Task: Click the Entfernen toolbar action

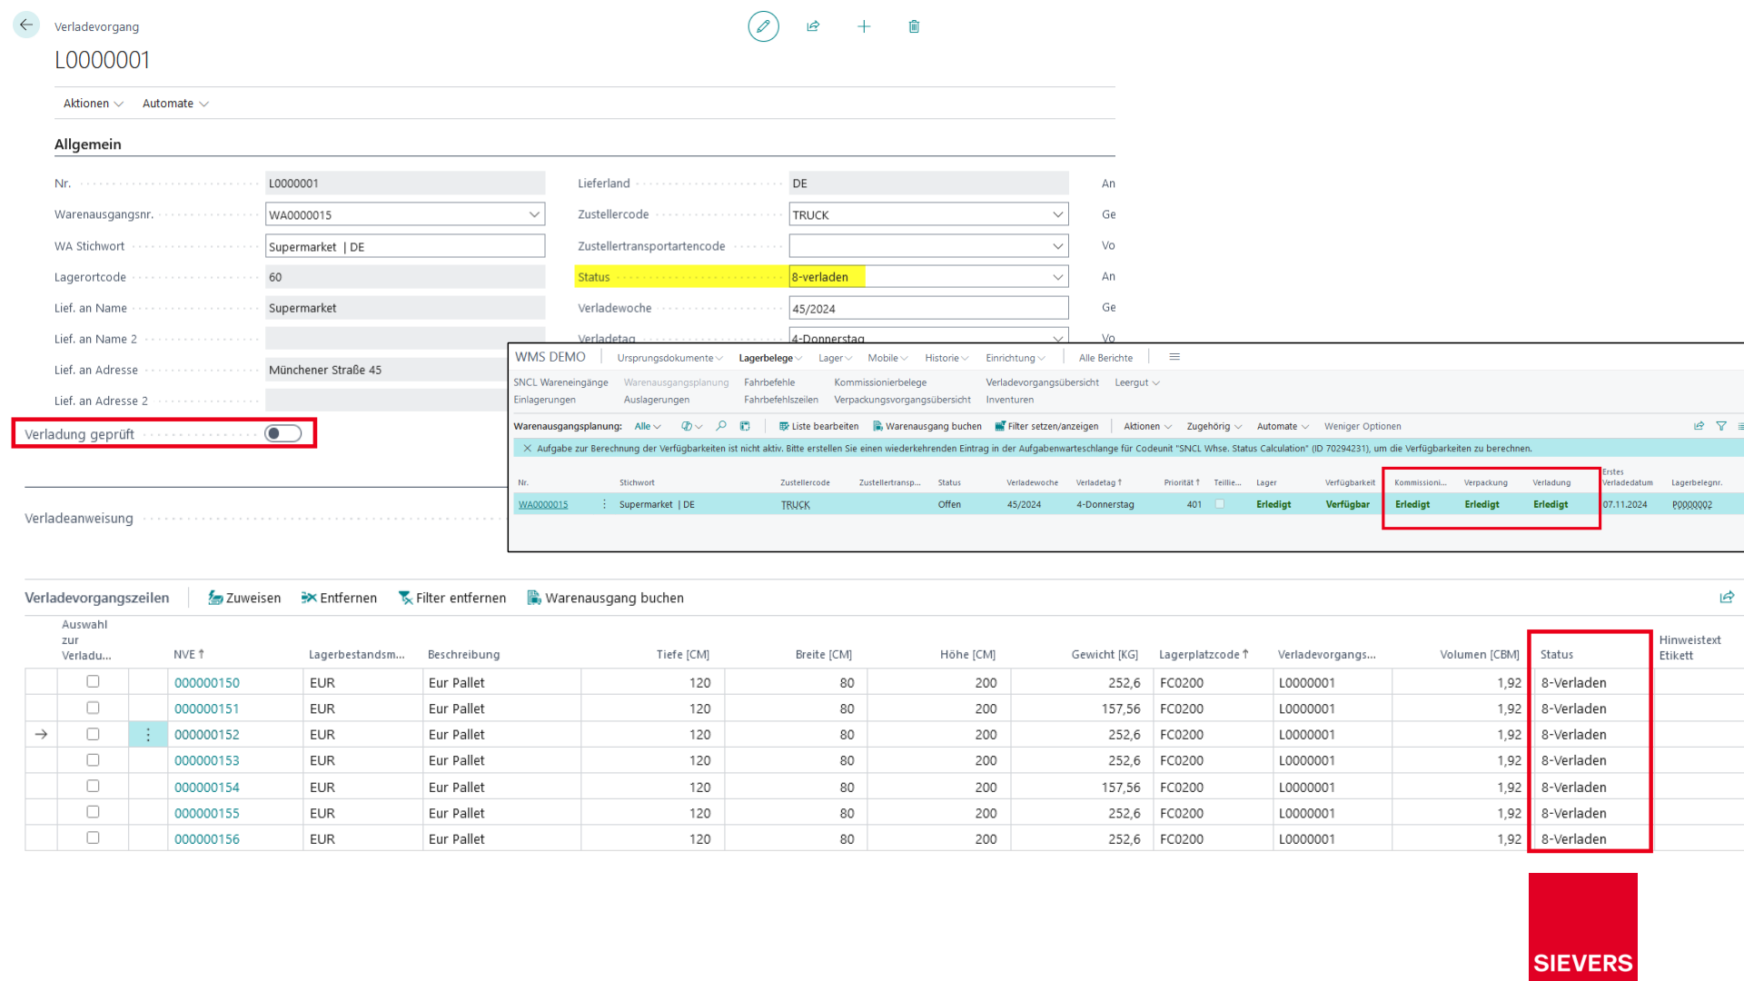Action: 339,598
